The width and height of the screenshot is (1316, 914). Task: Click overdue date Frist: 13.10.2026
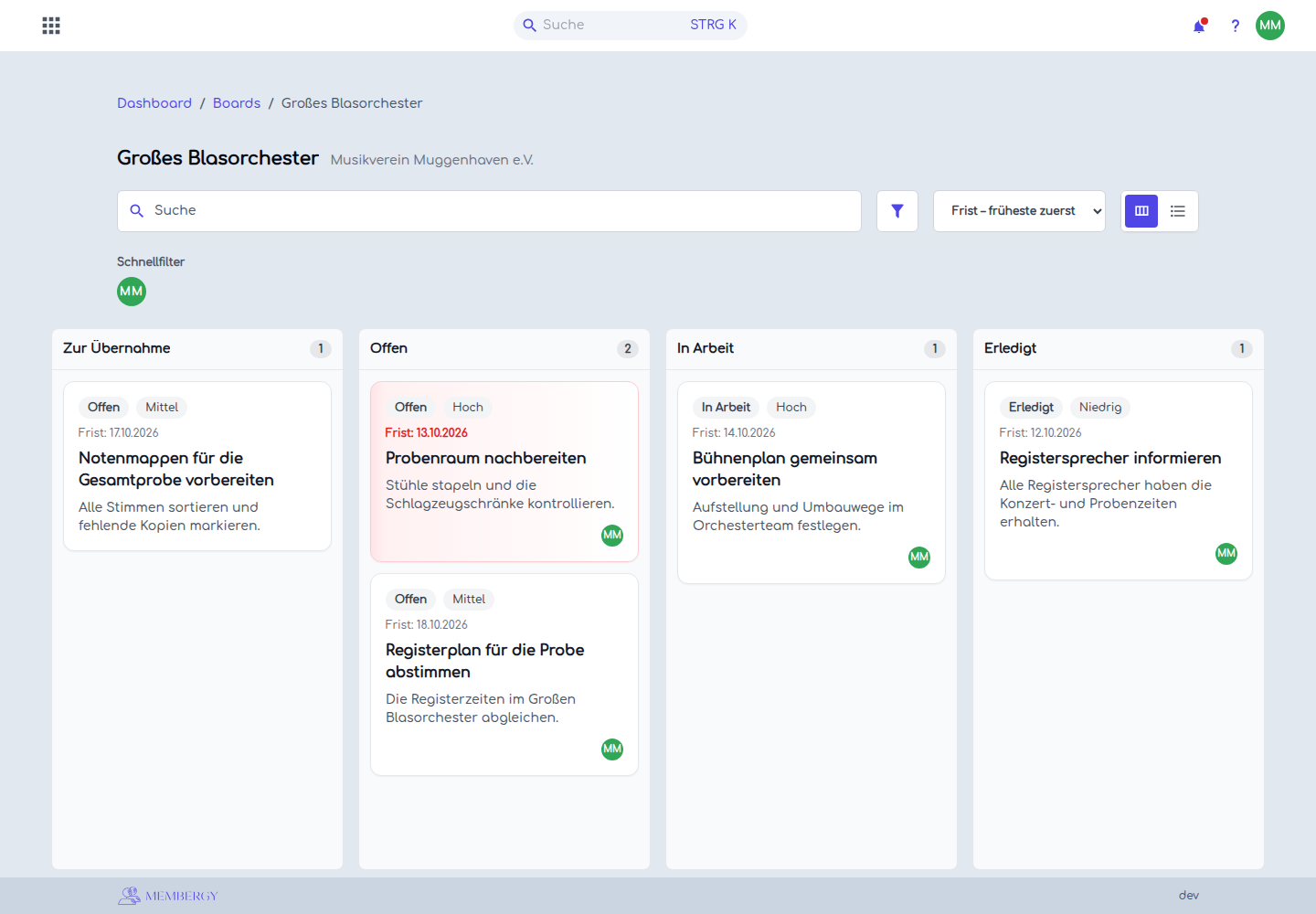pos(426,433)
